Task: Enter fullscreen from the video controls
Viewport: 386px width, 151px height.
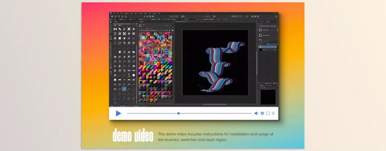Action: [x=268, y=113]
